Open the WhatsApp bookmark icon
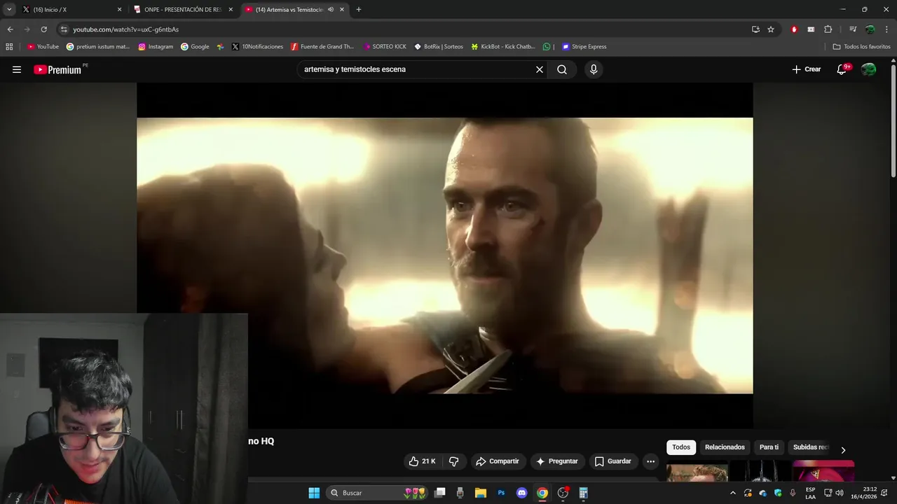The width and height of the screenshot is (897, 504). (x=547, y=47)
